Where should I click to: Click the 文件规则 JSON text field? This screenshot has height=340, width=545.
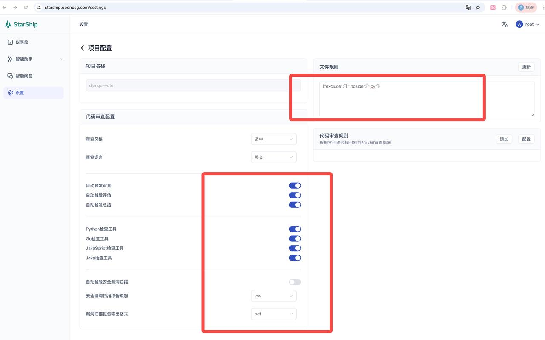point(426,98)
